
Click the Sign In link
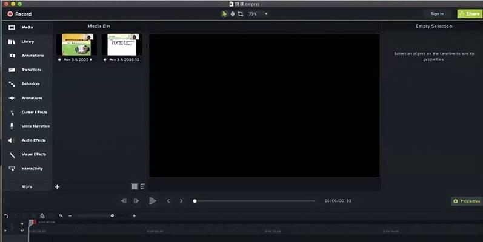pyautogui.click(x=437, y=14)
